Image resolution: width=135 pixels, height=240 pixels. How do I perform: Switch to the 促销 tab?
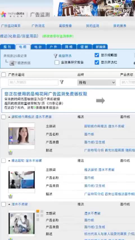(x=85, y=47)
